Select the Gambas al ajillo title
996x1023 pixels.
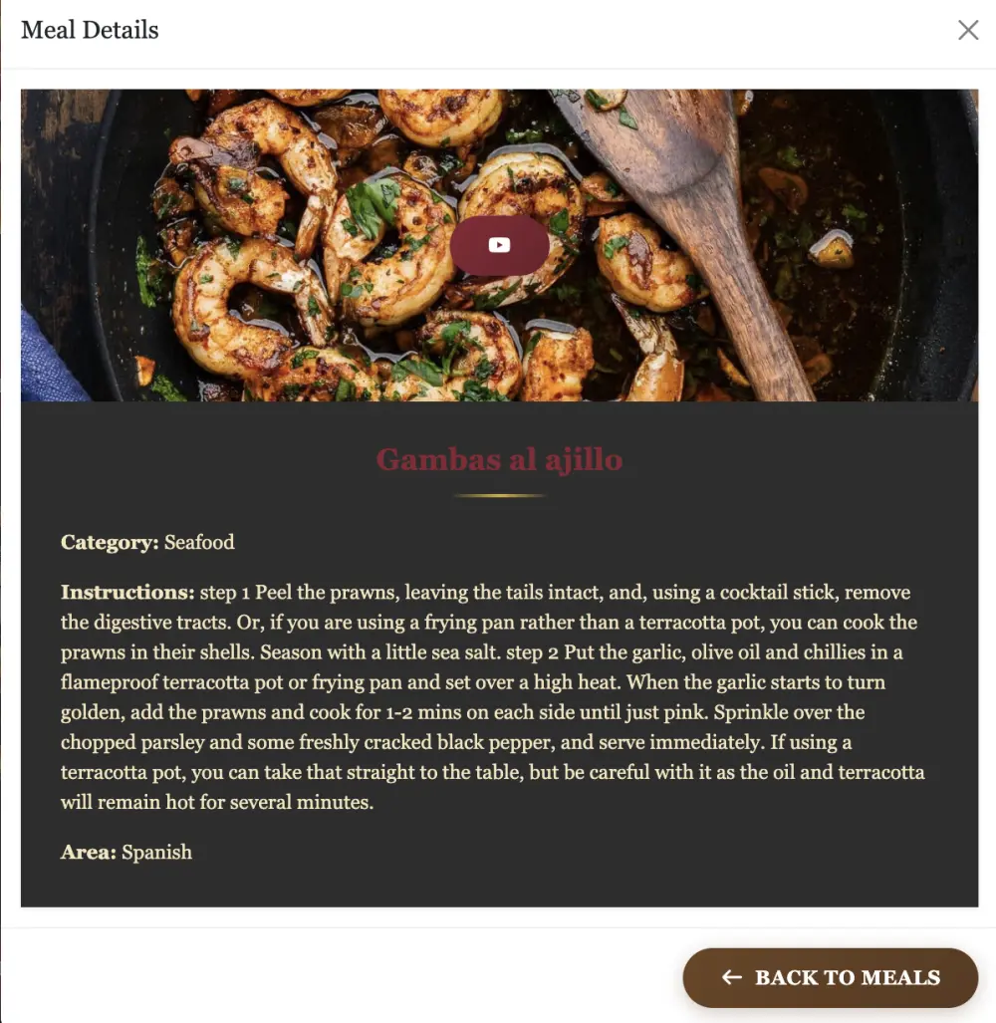click(x=499, y=459)
